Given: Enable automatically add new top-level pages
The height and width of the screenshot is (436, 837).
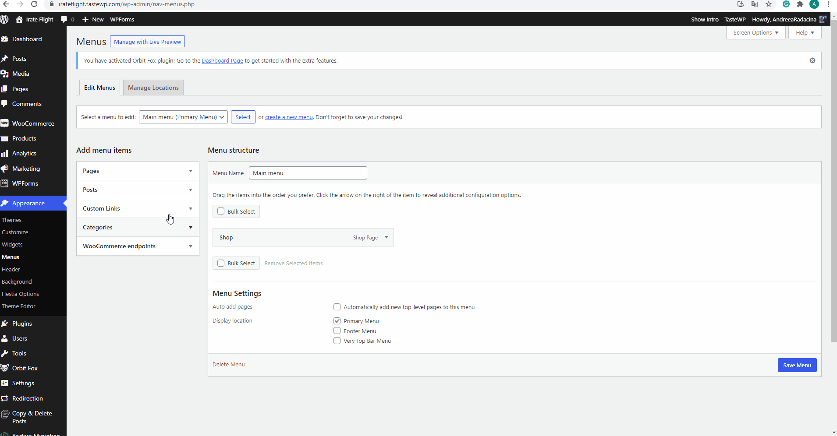Looking at the screenshot, I should [337, 307].
